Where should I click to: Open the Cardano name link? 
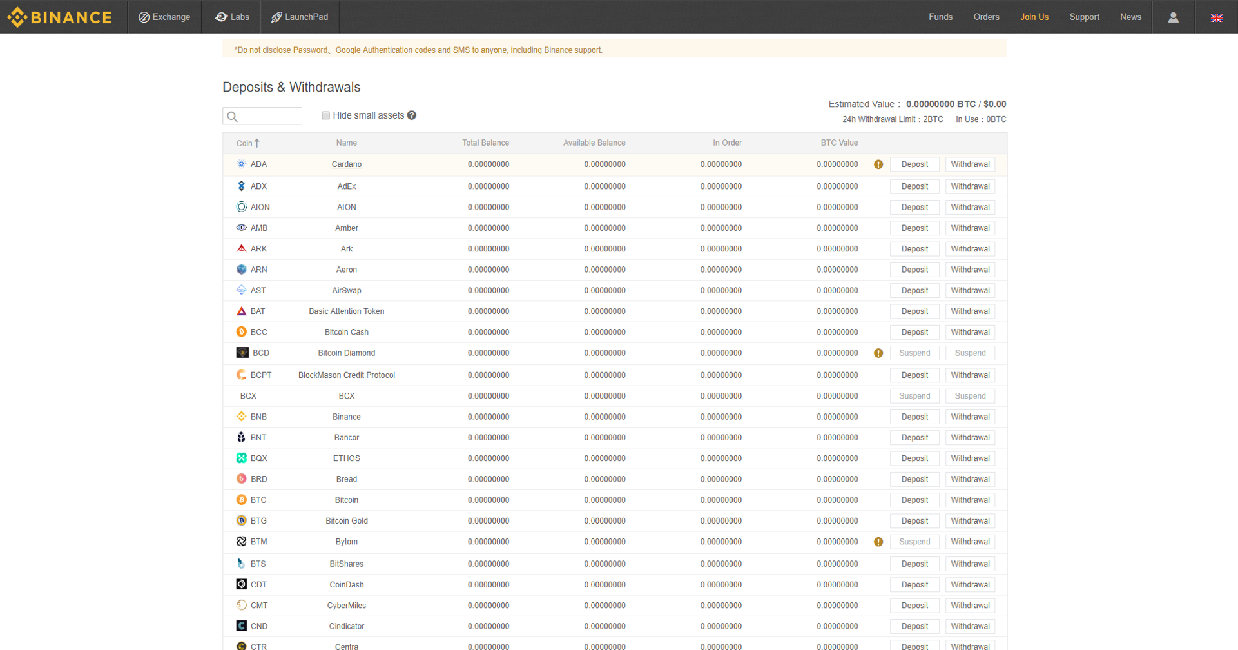coord(346,164)
